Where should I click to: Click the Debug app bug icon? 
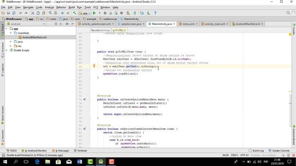pos(105,13)
